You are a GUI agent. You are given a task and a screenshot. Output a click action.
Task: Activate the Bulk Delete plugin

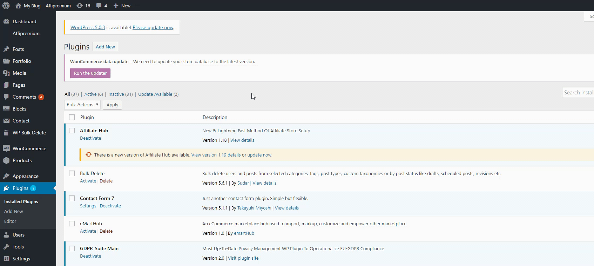click(x=88, y=181)
